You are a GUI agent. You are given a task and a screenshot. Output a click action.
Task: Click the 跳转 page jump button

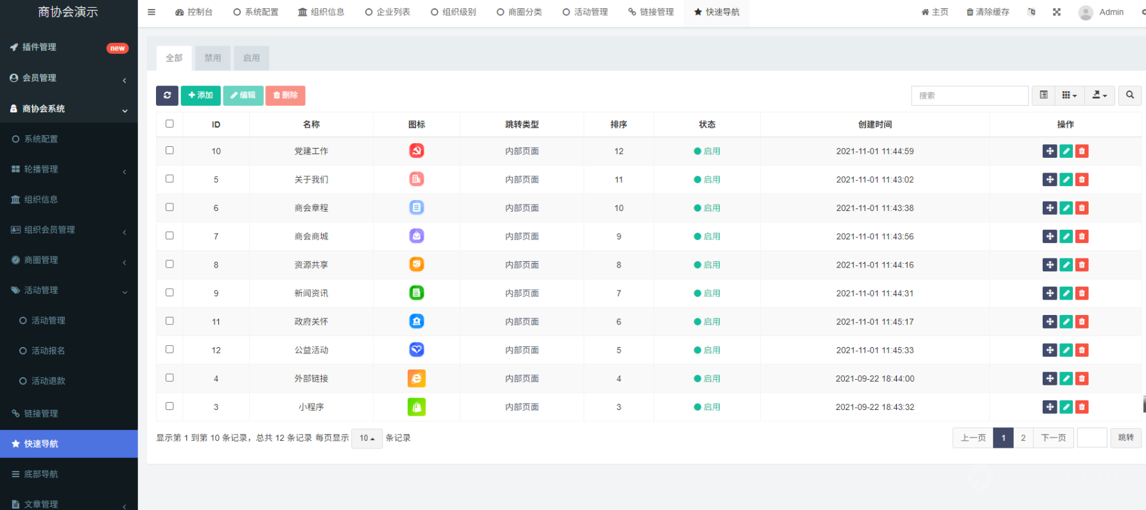tap(1126, 438)
